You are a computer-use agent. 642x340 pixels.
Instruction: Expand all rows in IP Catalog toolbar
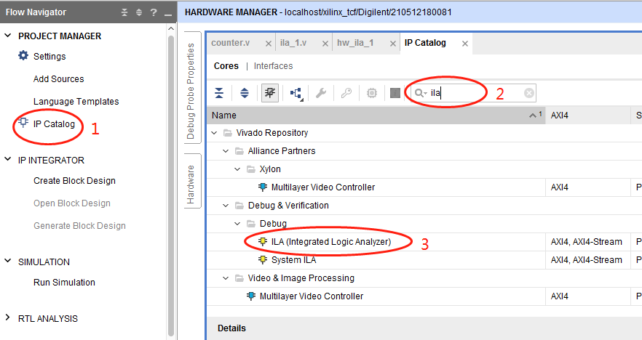click(245, 93)
